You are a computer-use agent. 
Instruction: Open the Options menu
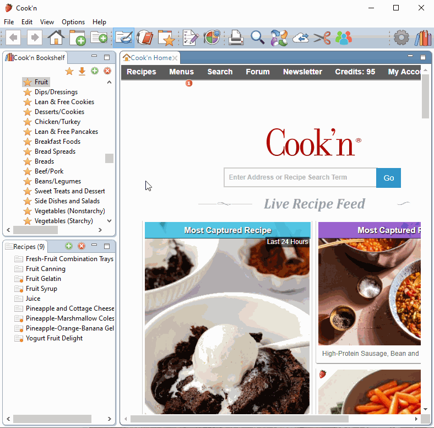coord(73,22)
